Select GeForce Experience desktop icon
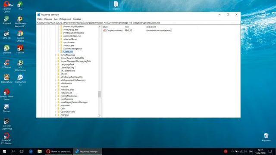 pos(7,124)
